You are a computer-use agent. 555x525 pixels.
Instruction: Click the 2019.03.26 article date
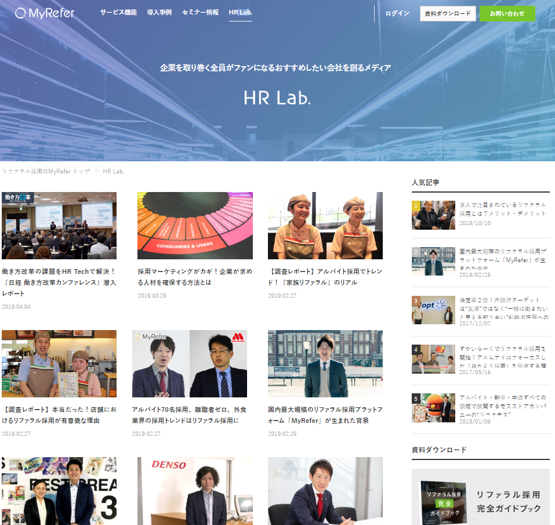(x=152, y=296)
